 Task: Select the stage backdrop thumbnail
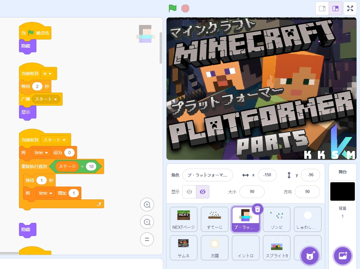[342, 191]
